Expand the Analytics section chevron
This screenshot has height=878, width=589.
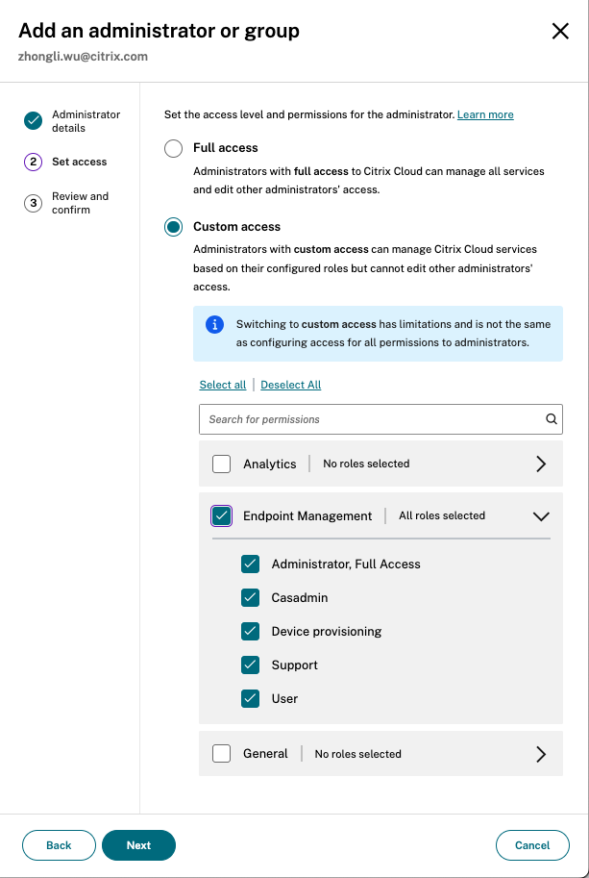(x=541, y=464)
